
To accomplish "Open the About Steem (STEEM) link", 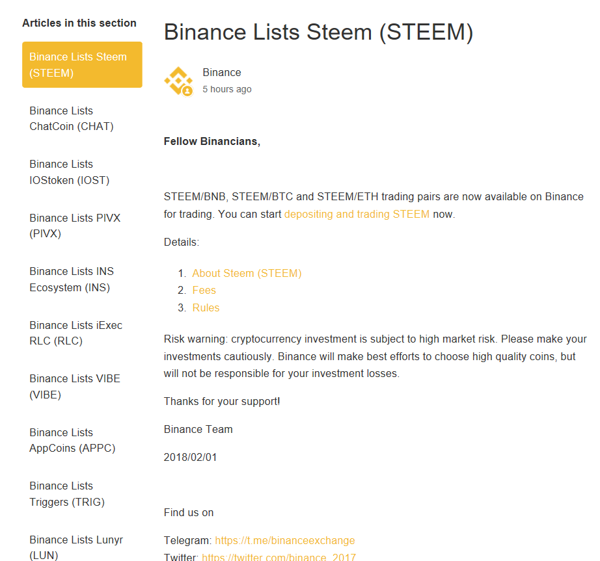I will [x=247, y=273].
